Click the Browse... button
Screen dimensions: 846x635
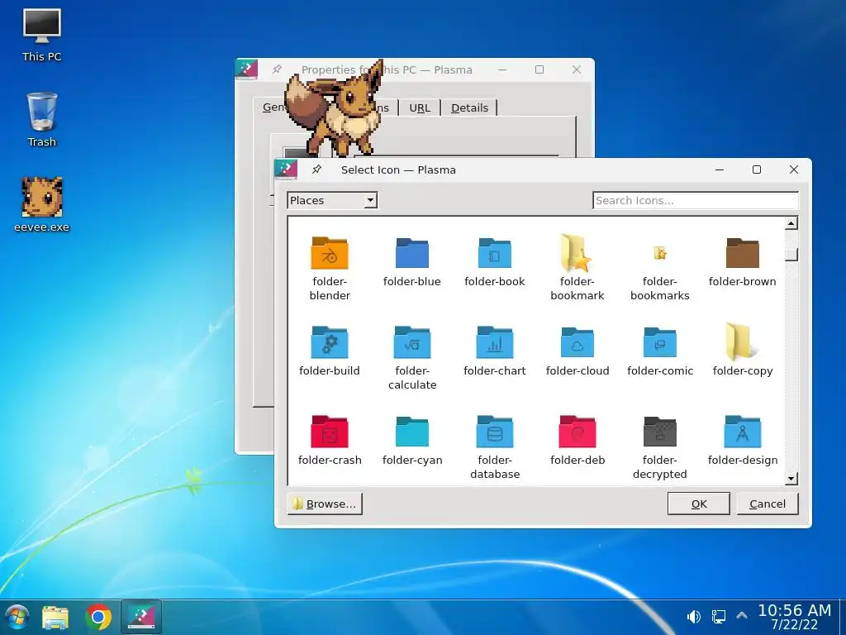[325, 504]
